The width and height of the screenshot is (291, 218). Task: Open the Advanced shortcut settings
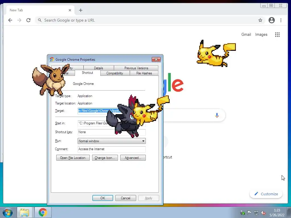click(133, 158)
